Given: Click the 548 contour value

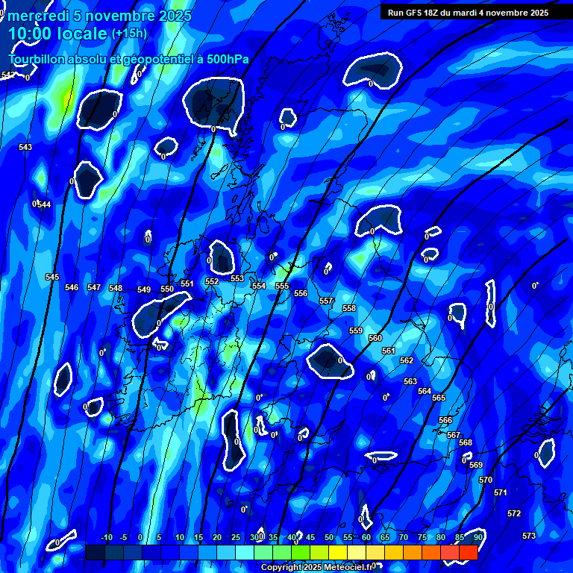Looking at the screenshot, I should coord(116,288).
